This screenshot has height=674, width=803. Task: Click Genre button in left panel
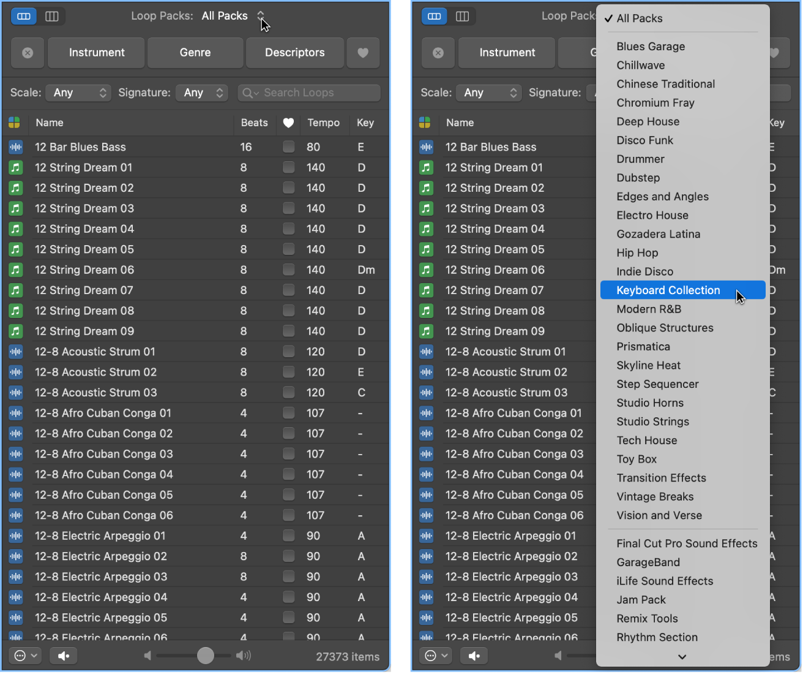(195, 53)
